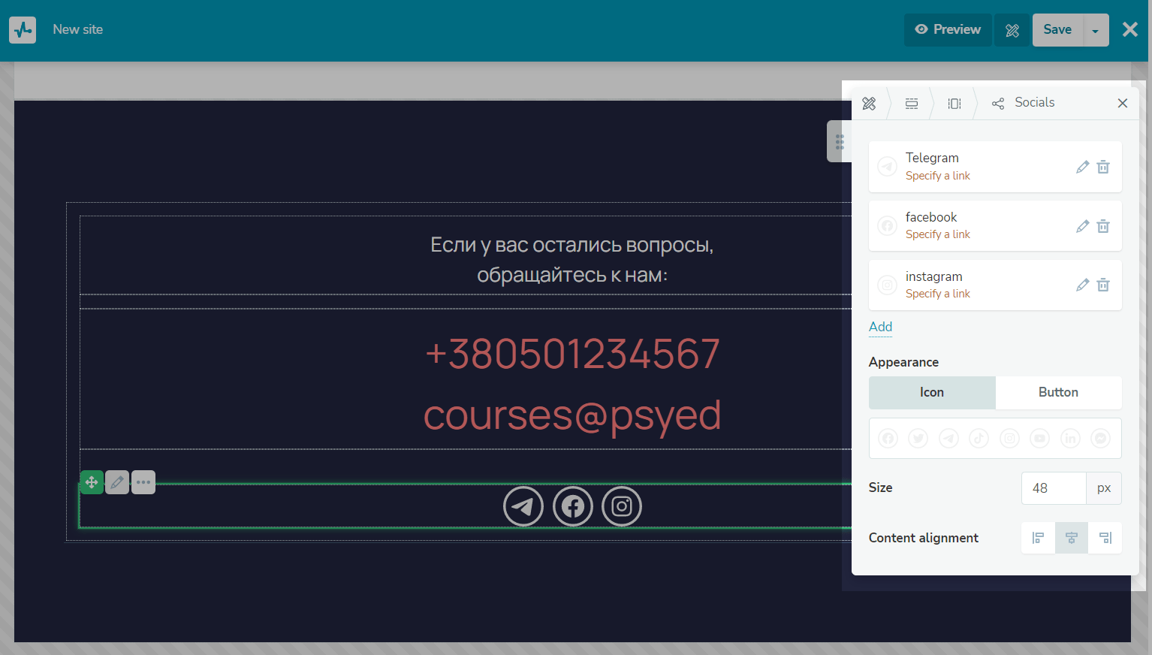Image resolution: width=1152 pixels, height=655 pixels.
Task: Align content to the right
Action: [x=1105, y=538]
